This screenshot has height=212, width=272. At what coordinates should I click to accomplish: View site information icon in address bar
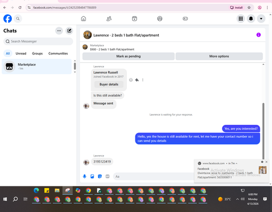(x=29, y=8)
